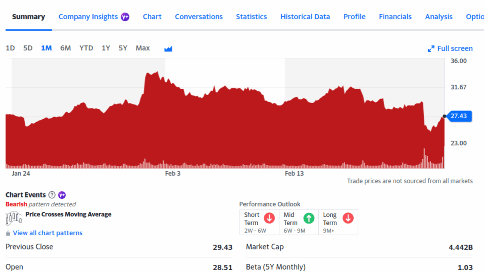This screenshot has width=484, height=272.
Task: Click the Long Term red down arrow
Action: 348,218
